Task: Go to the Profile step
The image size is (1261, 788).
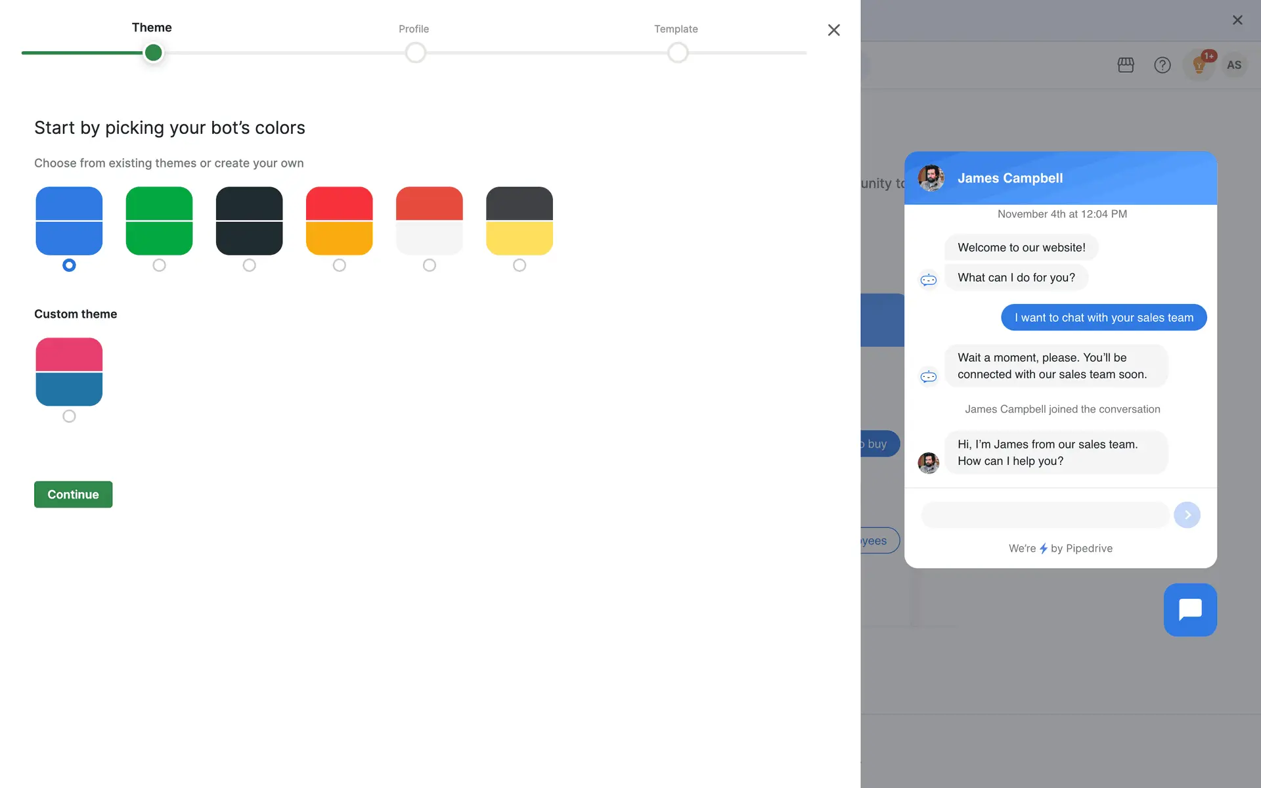Action: click(x=415, y=53)
